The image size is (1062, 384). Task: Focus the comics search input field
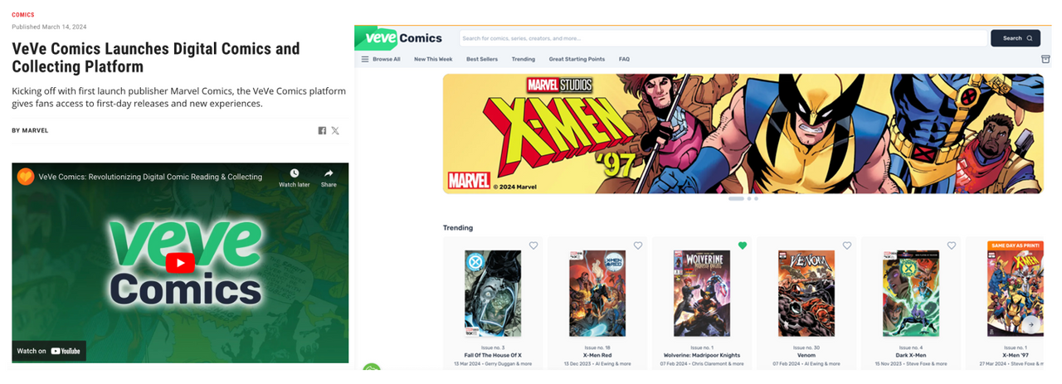(723, 38)
